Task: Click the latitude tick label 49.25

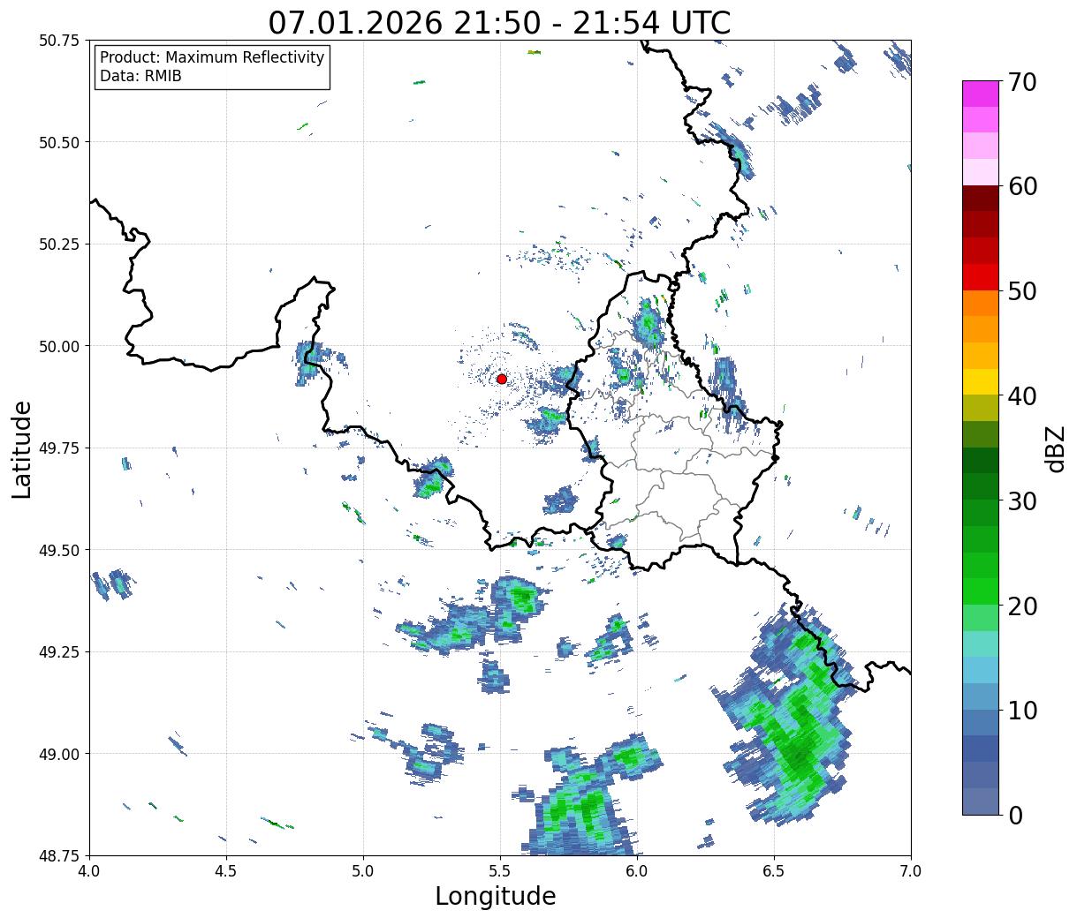Action: coord(58,652)
